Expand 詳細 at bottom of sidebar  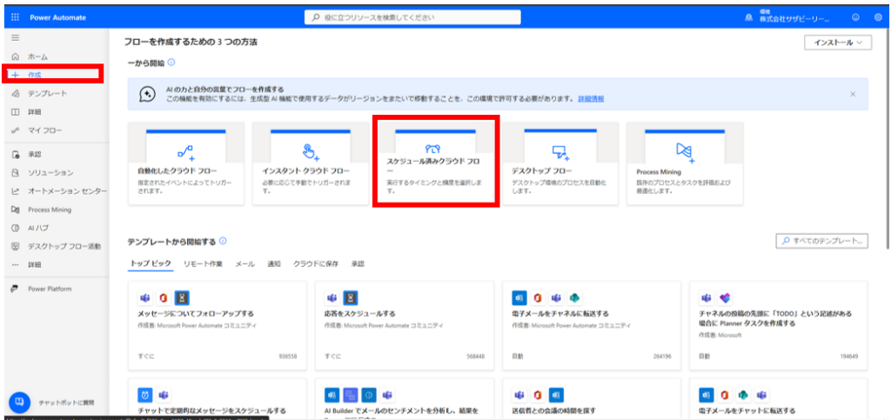point(35,264)
